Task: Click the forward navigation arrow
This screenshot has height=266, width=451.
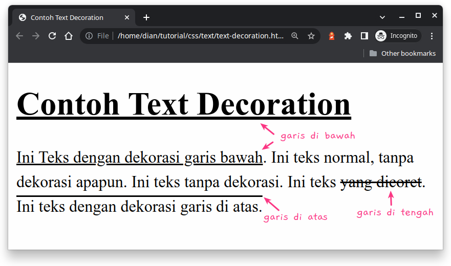Action: click(x=36, y=36)
